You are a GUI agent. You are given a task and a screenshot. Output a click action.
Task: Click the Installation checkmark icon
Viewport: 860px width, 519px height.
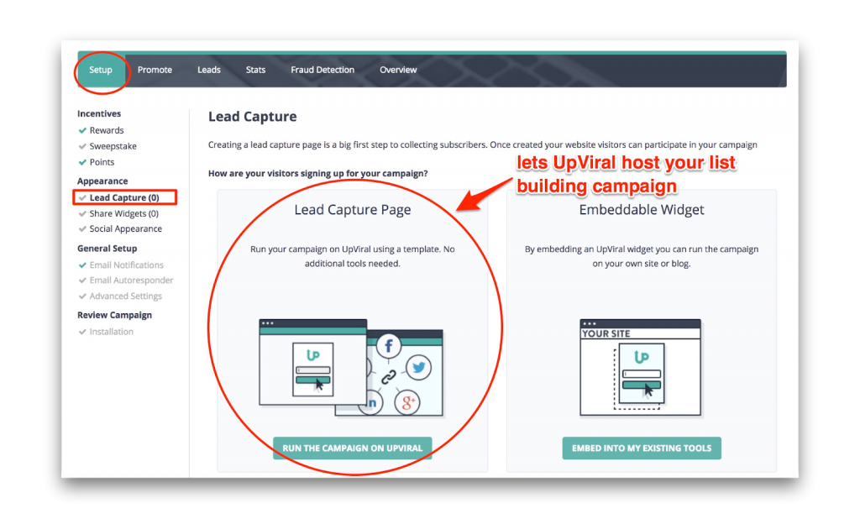82,333
